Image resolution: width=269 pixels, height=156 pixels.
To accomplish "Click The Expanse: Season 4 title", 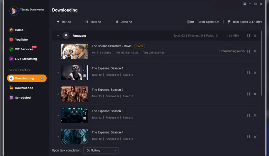I will tap(107, 132).
